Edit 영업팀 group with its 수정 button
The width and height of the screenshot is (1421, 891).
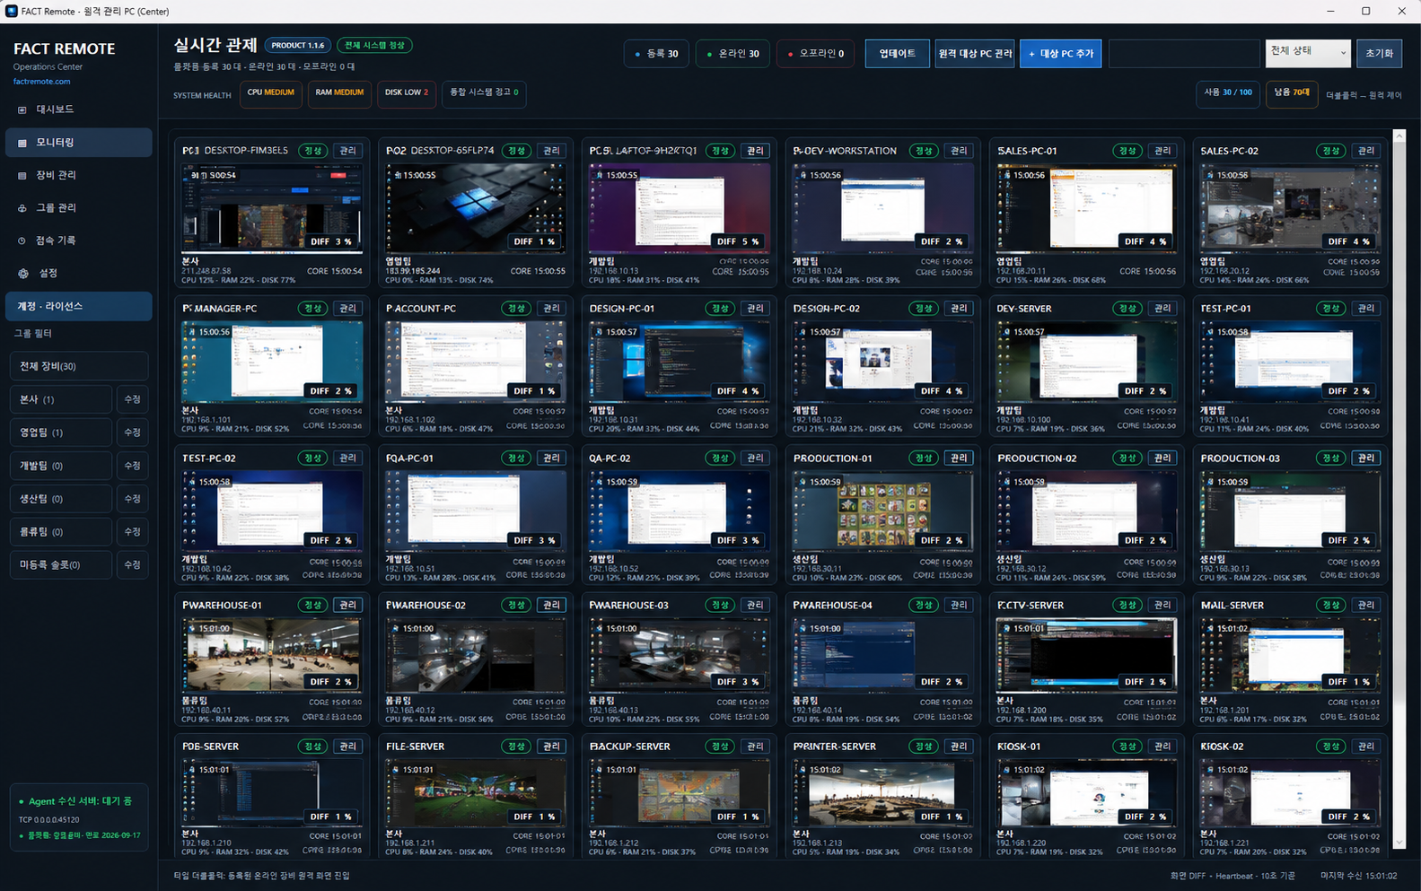pyautogui.click(x=132, y=432)
